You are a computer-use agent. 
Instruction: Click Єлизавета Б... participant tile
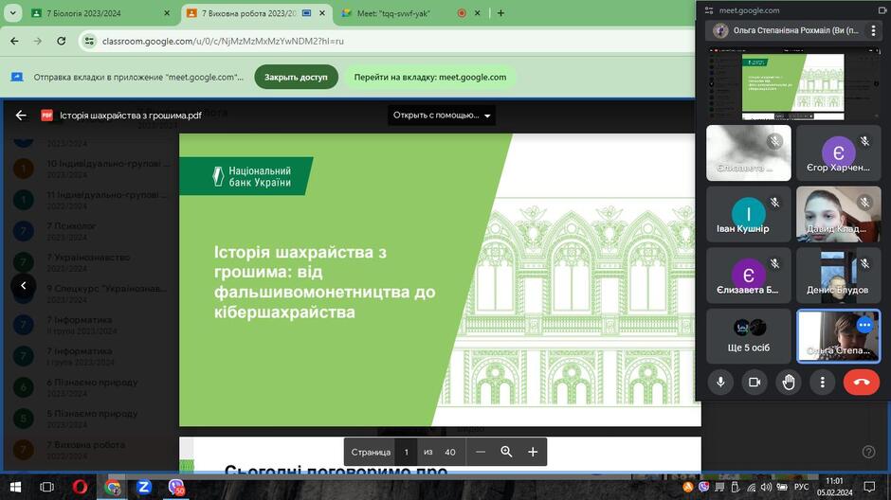click(749, 276)
